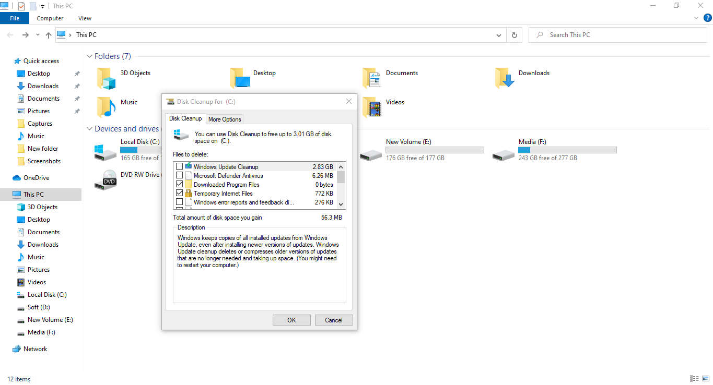
Task: Click the Up one level arrow
Action: [49, 35]
